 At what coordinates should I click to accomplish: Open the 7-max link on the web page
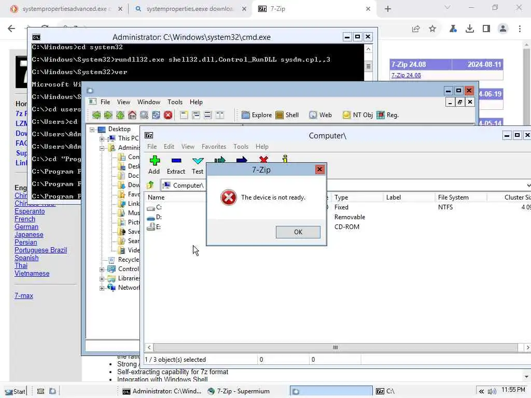click(24, 296)
